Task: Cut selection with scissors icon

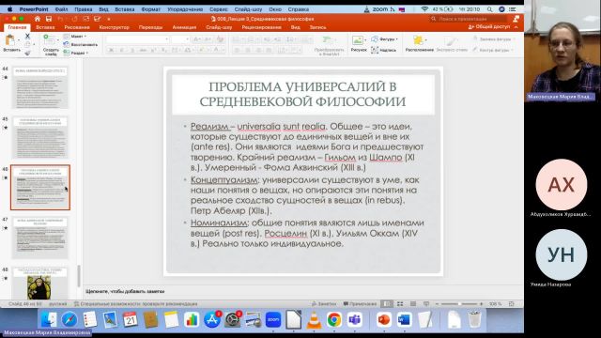Action: tap(27, 36)
